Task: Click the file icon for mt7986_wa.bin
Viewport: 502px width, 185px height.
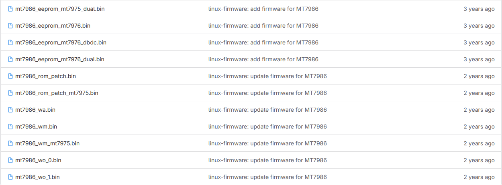Action: click(11, 110)
